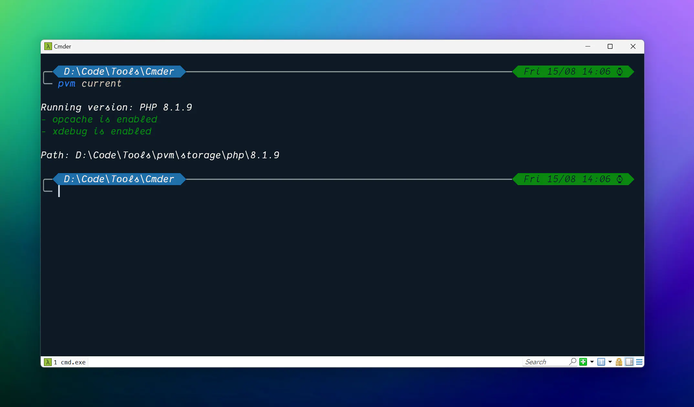Toggle the scroll buffer view icon
This screenshot has width=694, height=407.
coord(629,362)
